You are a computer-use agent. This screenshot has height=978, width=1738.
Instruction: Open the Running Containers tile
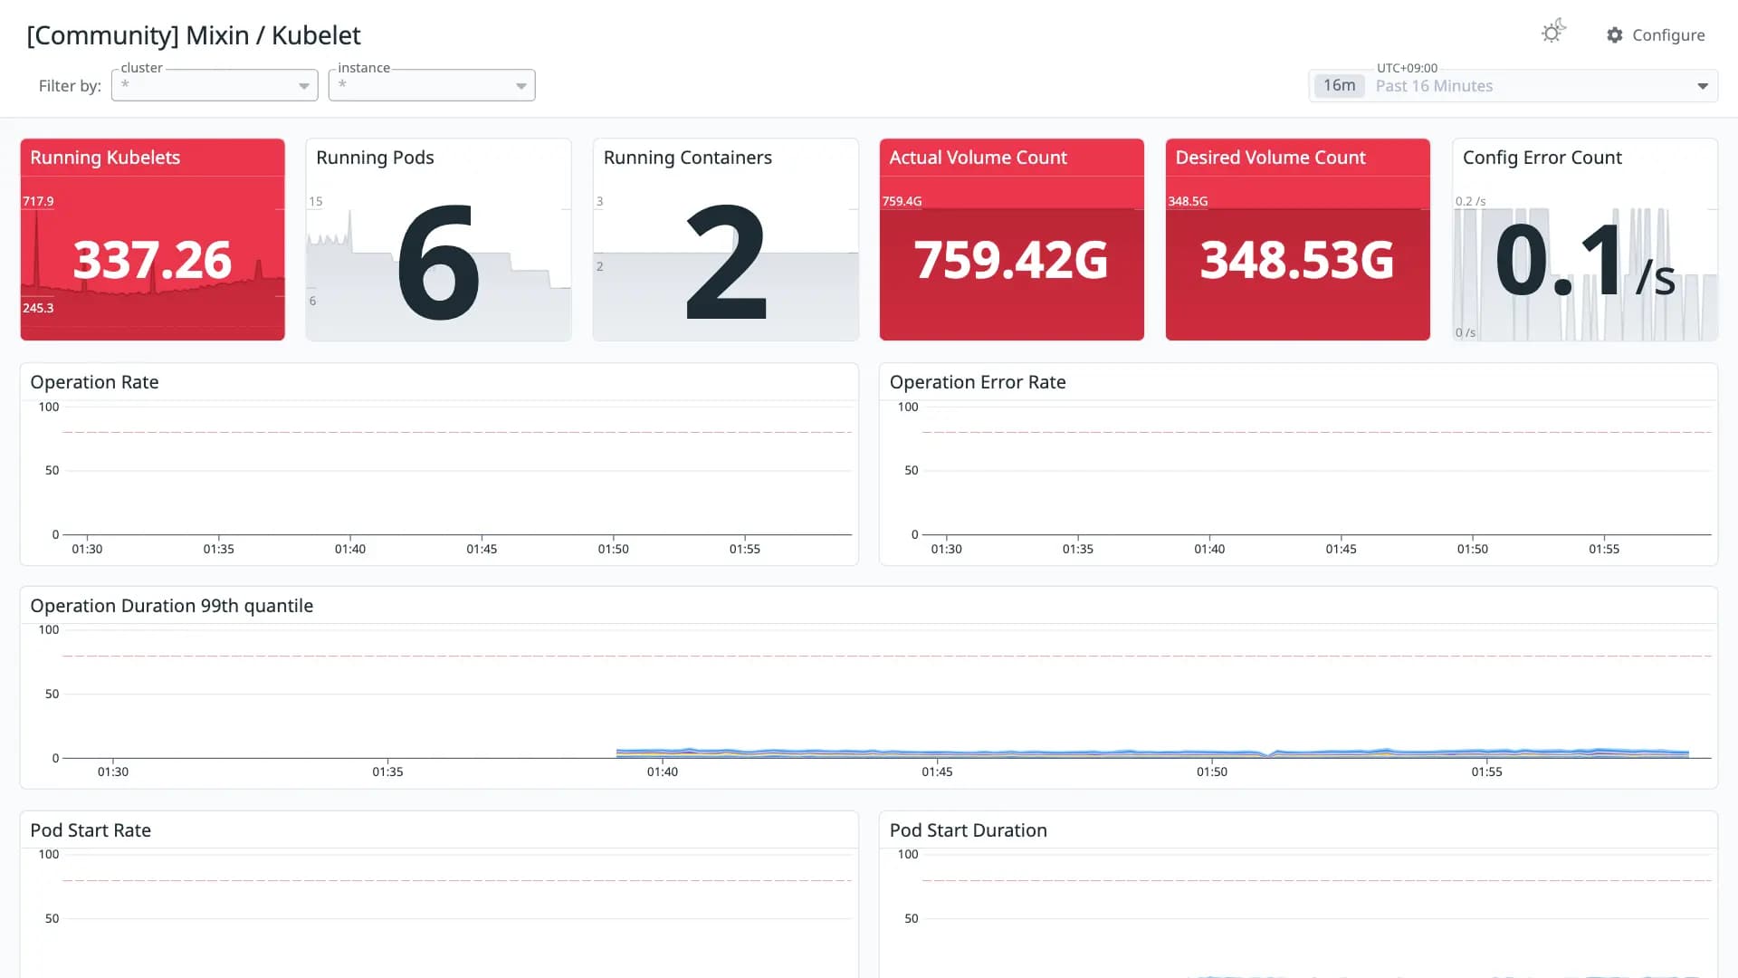click(725, 240)
